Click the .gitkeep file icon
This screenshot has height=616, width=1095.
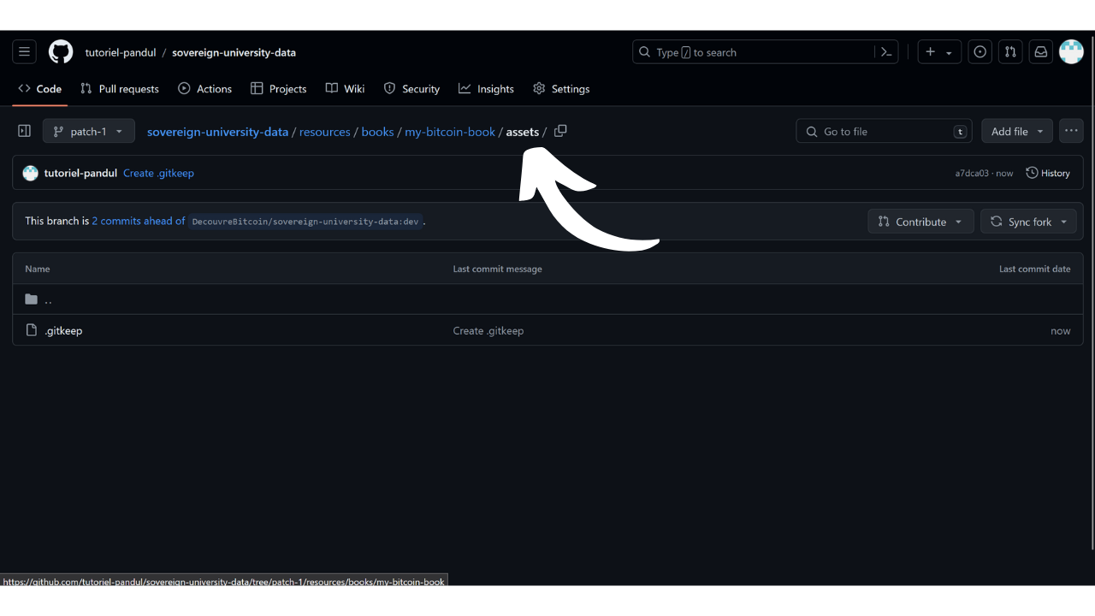[x=32, y=330]
